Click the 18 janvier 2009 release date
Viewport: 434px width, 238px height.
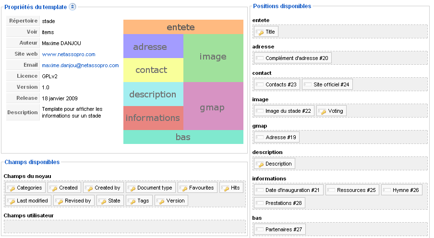pyautogui.click(x=60, y=98)
